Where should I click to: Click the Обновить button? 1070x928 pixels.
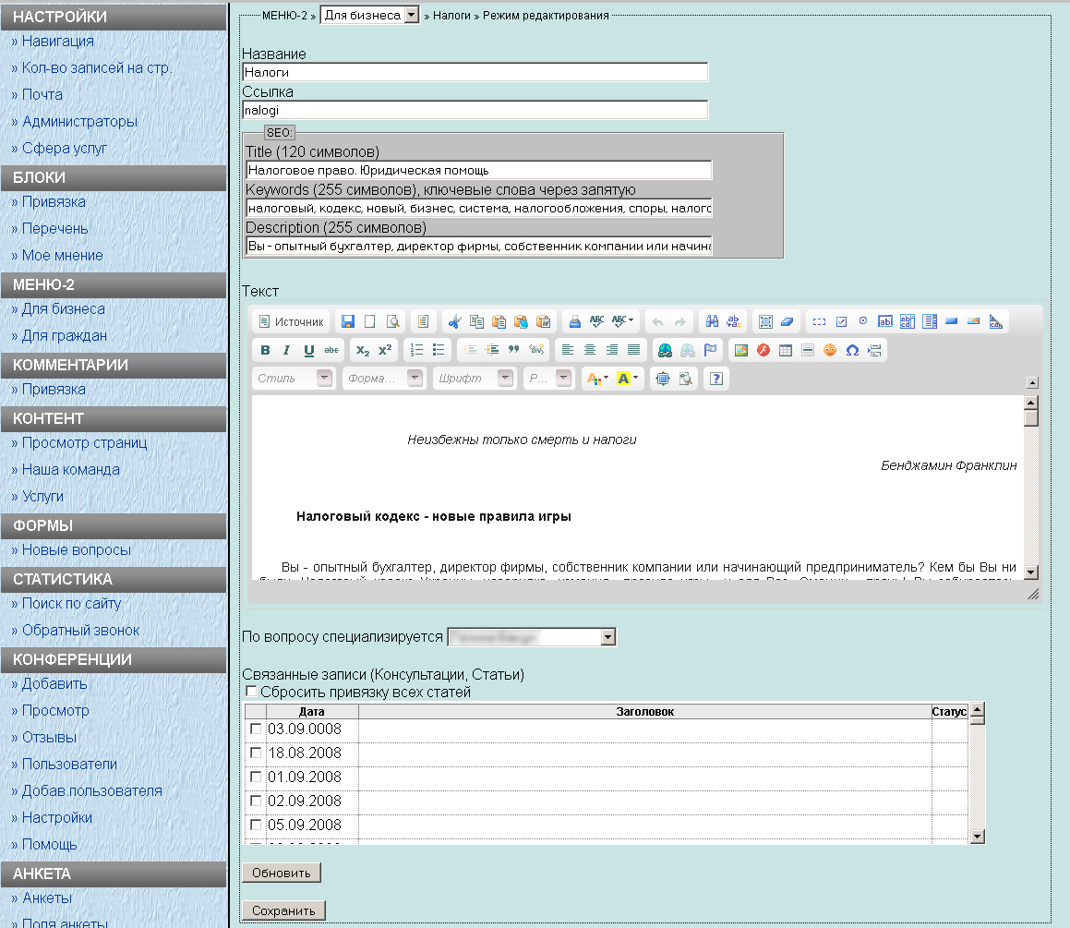282,873
